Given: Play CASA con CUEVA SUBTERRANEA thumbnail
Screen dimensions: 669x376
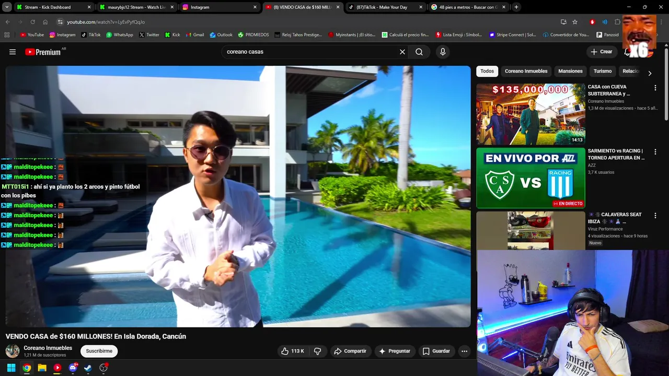Looking at the screenshot, I should click(x=530, y=114).
